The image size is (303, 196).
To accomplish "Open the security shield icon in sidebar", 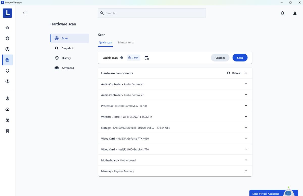I will point(7,71).
